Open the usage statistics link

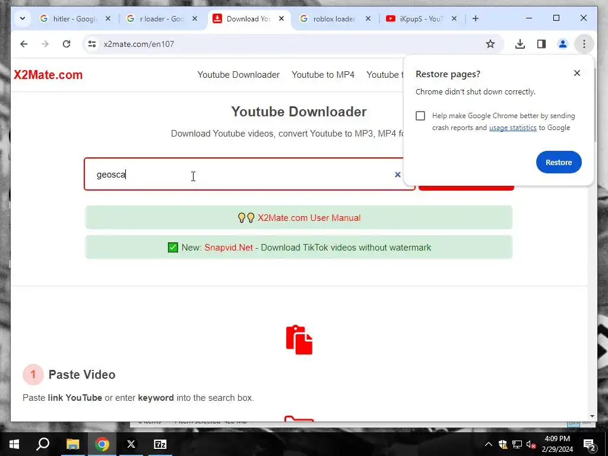click(x=512, y=128)
